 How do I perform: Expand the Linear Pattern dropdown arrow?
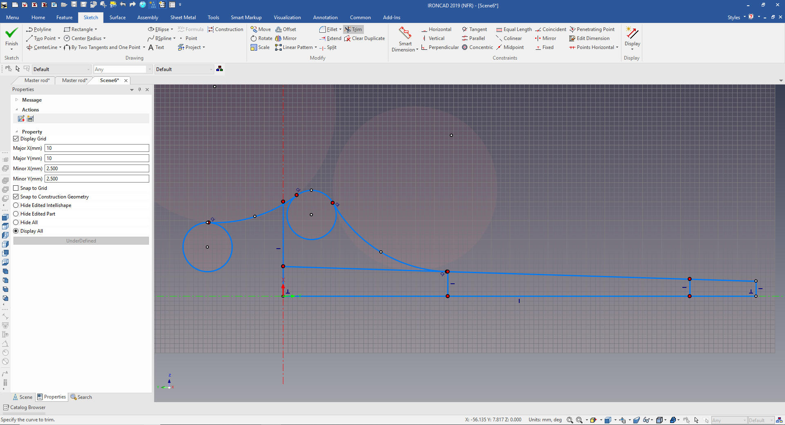click(316, 47)
